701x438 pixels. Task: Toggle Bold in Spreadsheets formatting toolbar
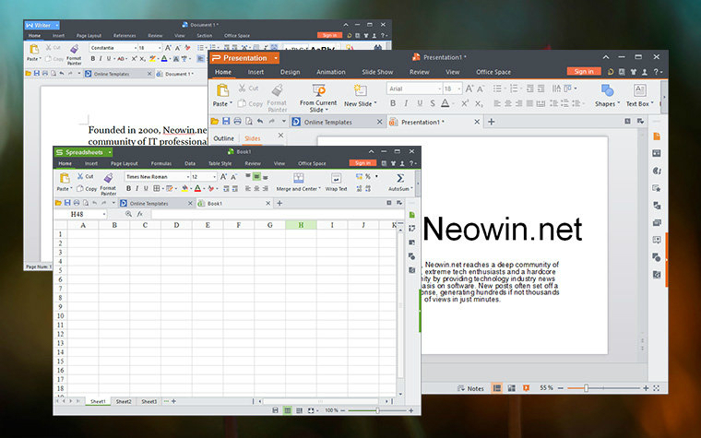129,188
